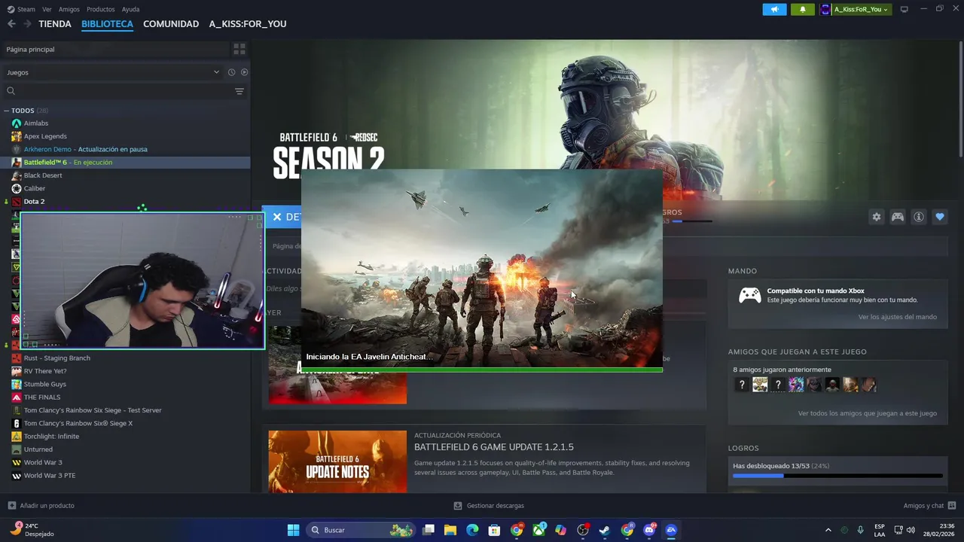Screen dimensions: 964x542
Task: Open the Steam notifications bell
Action: click(x=803, y=9)
